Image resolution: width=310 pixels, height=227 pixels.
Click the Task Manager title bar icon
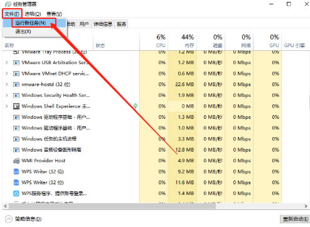point(8,4)
